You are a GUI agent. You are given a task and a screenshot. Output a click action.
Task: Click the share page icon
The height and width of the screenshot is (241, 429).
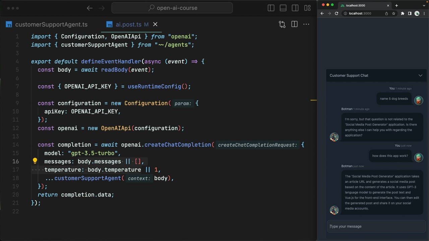386,13
